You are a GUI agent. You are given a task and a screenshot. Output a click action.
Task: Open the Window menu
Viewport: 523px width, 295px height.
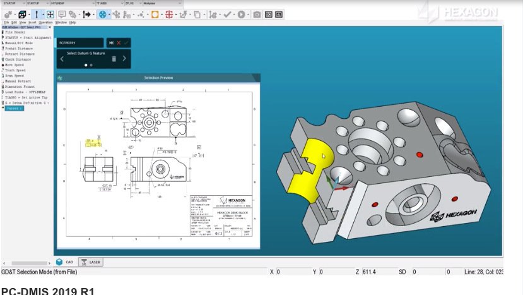click(x=61, y=22)
